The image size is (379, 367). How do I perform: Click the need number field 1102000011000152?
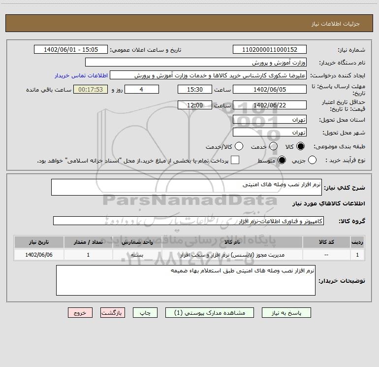point(270,50)
